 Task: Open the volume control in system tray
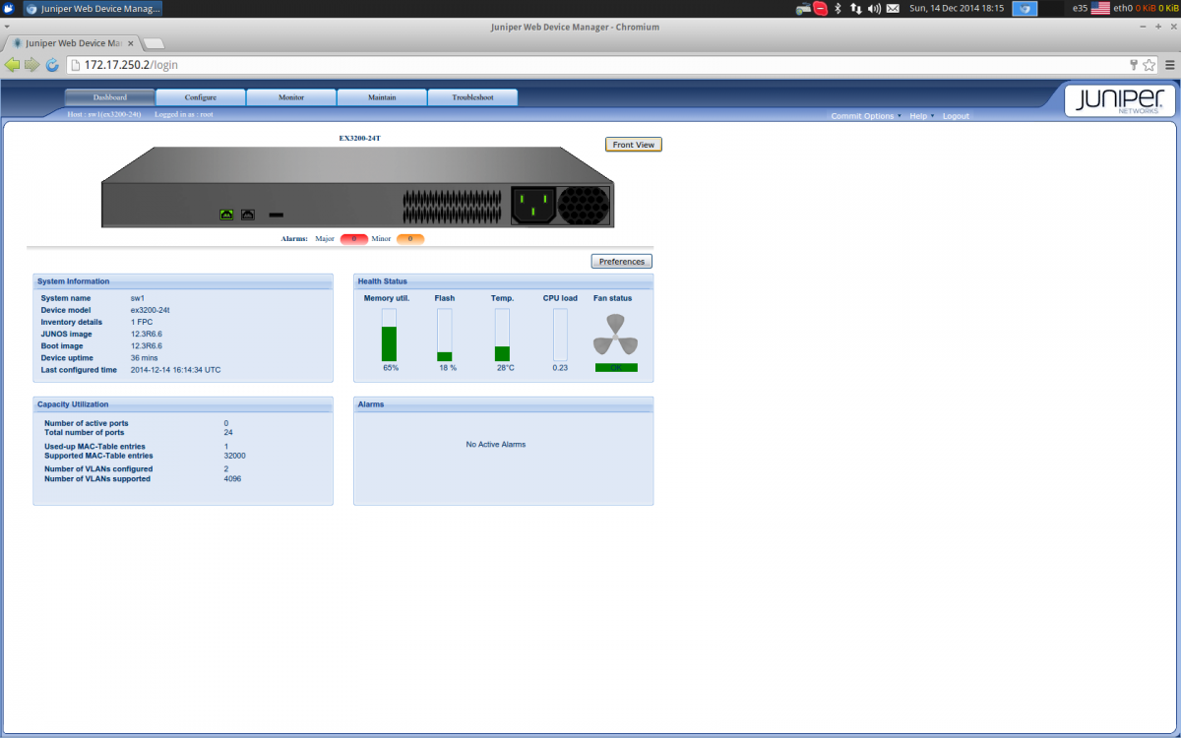pos(874,8)
